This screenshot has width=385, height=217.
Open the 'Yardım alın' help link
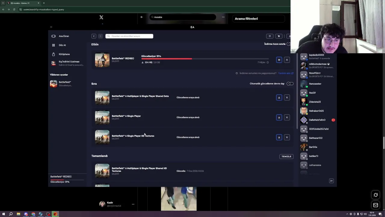285,73
